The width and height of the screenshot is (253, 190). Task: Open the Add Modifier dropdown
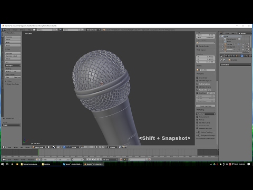click(x=235, y=65)
